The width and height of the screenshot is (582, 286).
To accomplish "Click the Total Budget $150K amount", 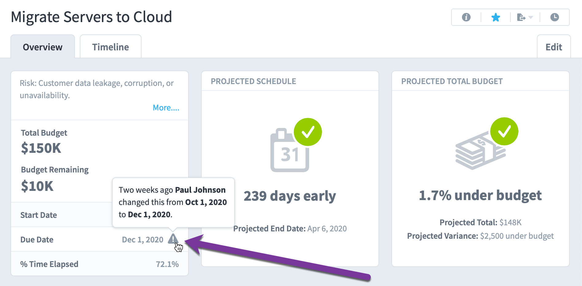I will pyautogui.click(x=41, y=148).
